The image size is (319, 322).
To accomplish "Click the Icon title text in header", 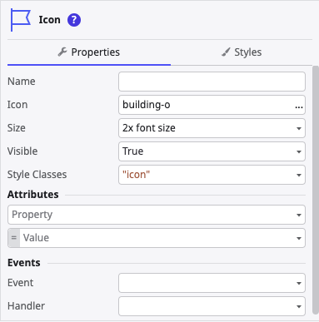I will [x=49, y=20].
